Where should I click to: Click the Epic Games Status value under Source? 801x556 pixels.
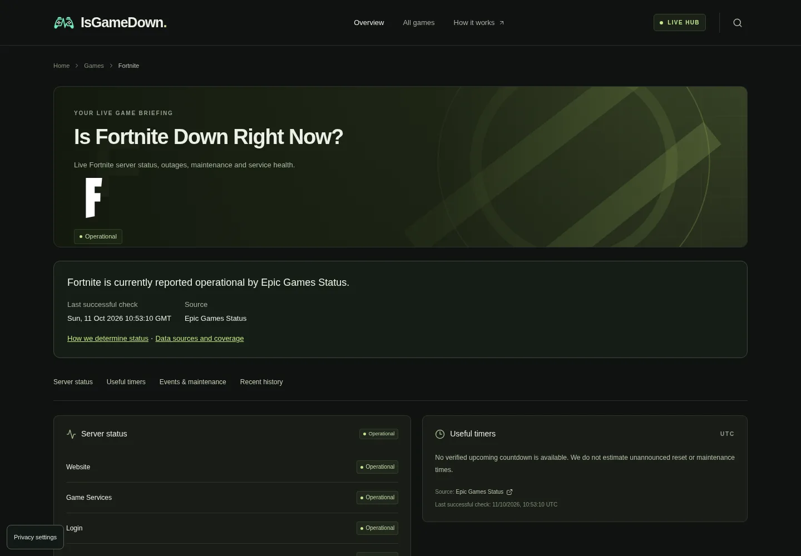point(215,319)
